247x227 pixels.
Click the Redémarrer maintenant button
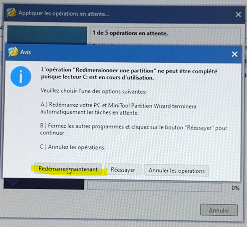pyautogui.click(x=68, y=169)
